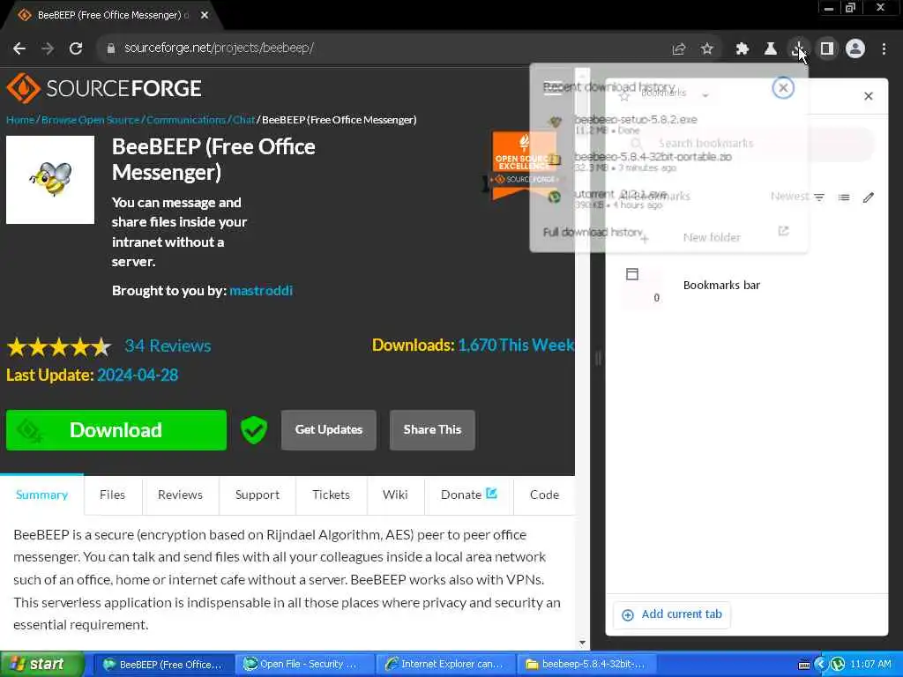
Task: Open the Communications breadcrumb link
Action: (x=185, y=120)
